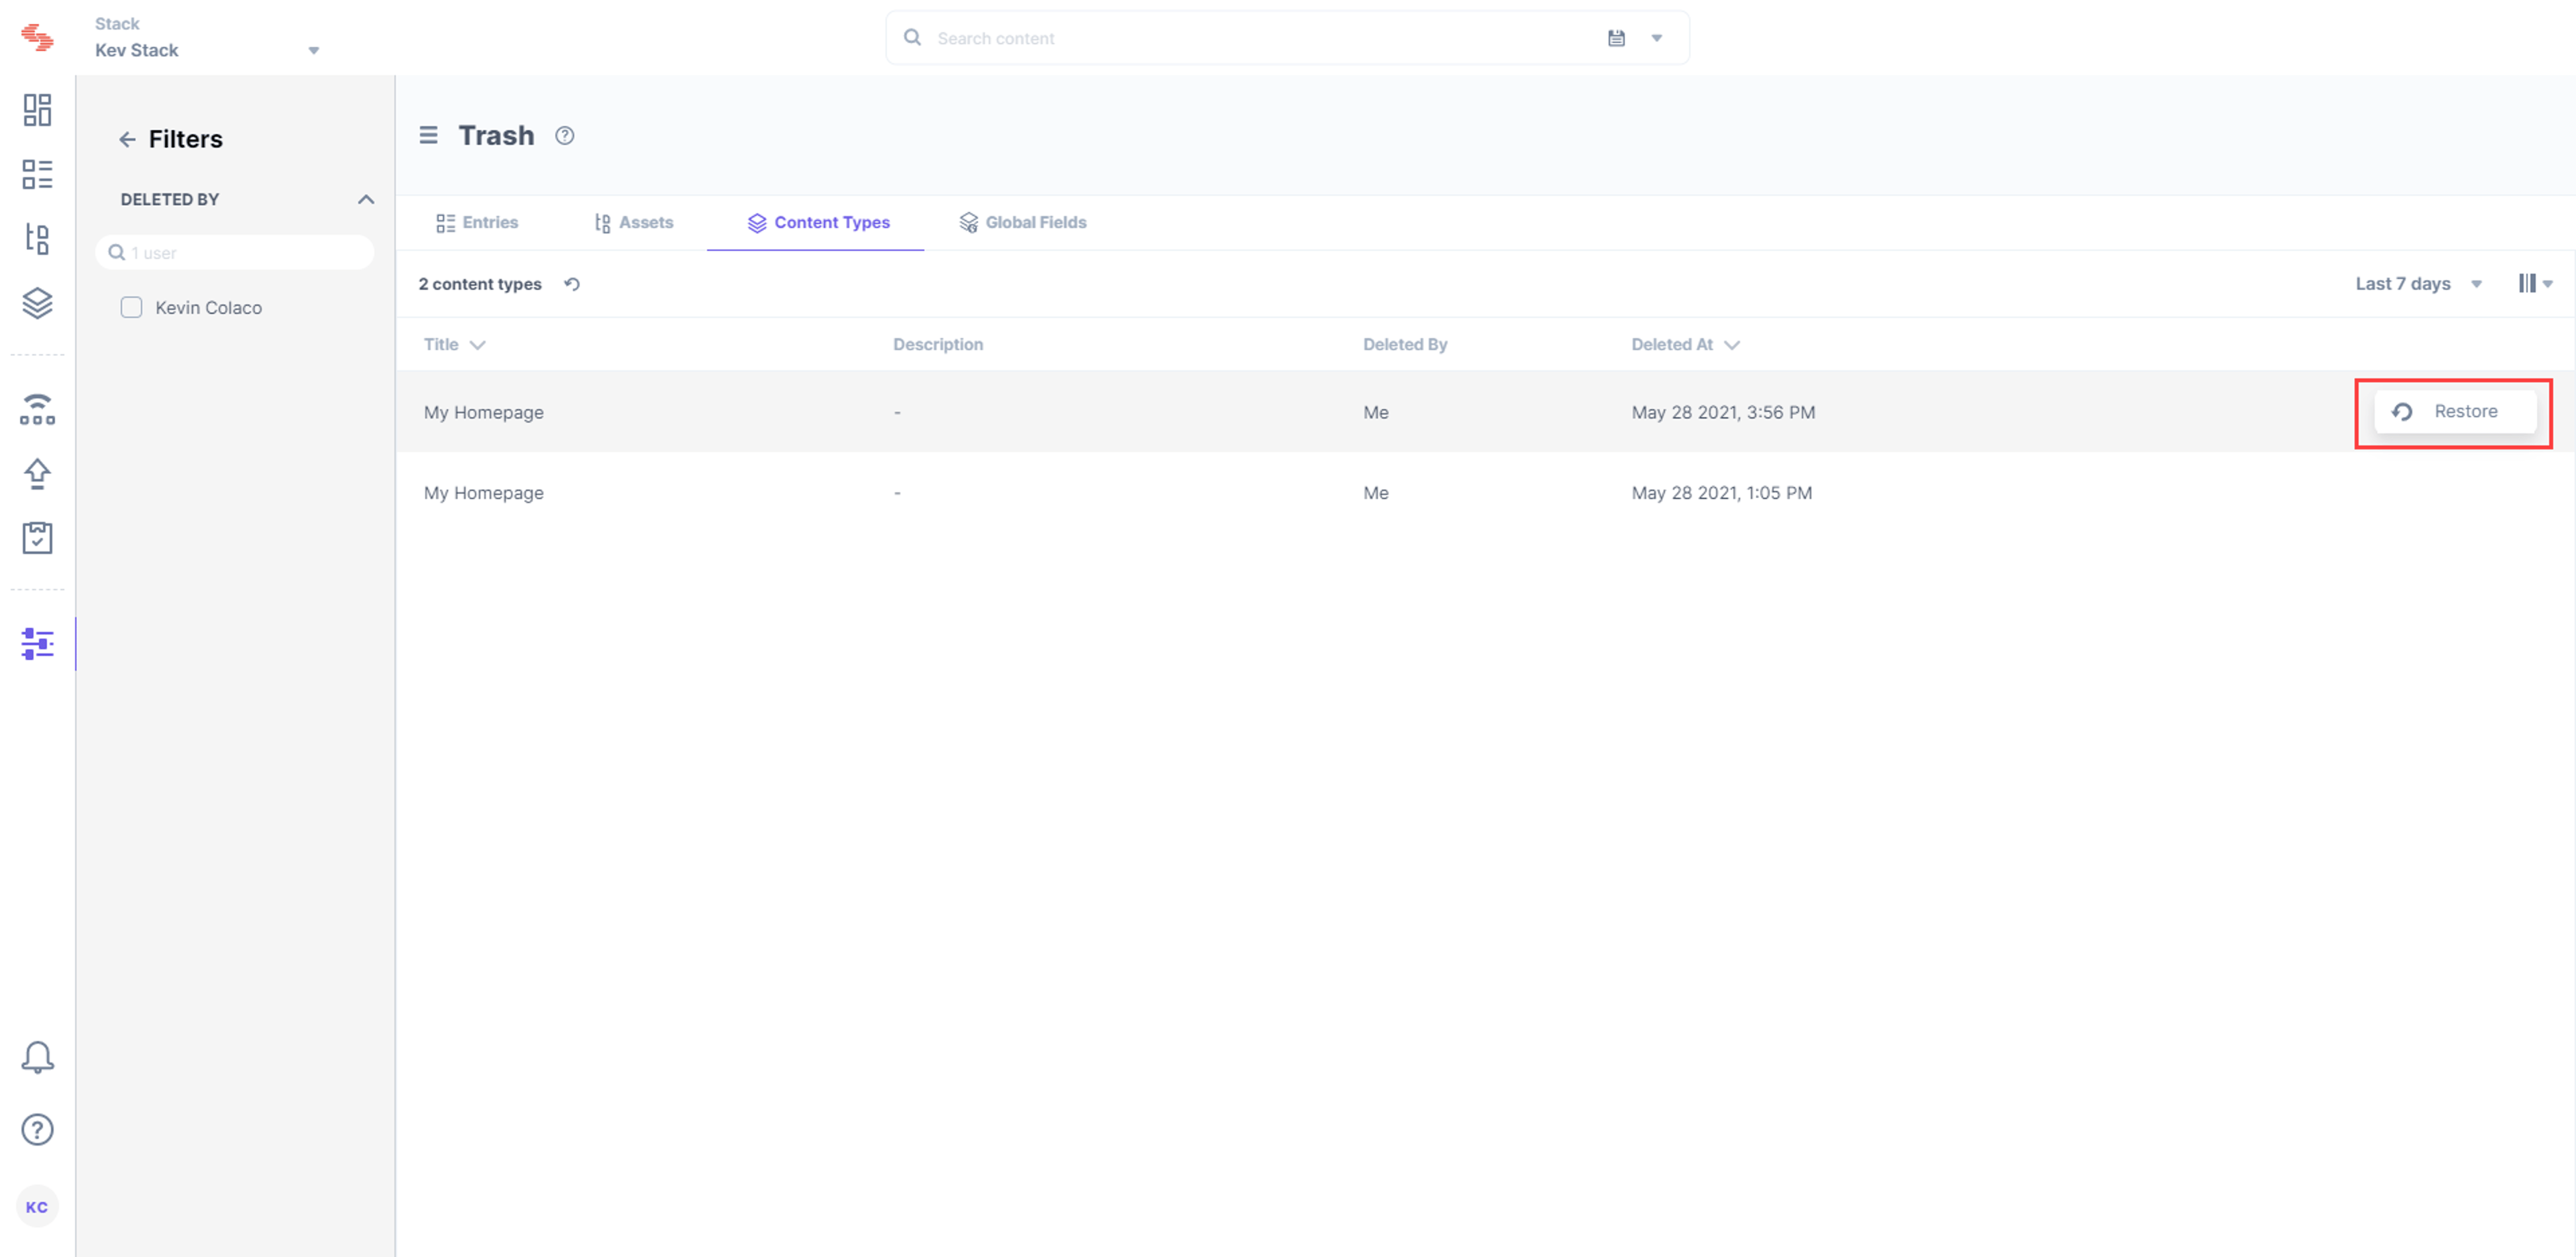This screenshot has width=2576, height=1257.
Task: Click the refresh icon beside 2 content types
Action: click(x=572, y=284)
